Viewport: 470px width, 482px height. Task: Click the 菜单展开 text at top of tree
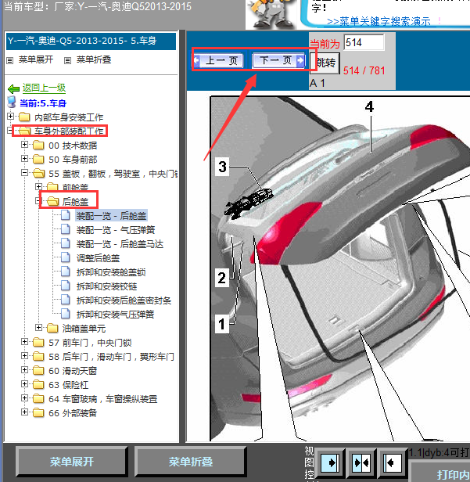[x=36, y=59]
